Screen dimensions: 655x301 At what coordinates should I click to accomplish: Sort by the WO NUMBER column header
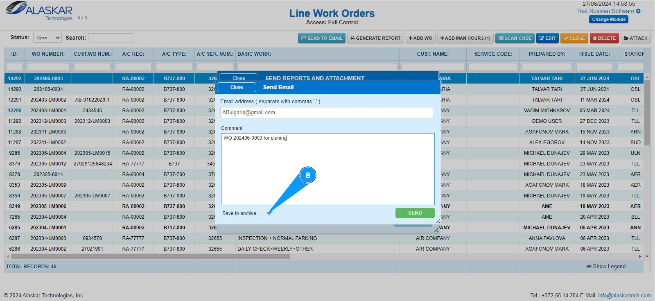coord(48,54)
